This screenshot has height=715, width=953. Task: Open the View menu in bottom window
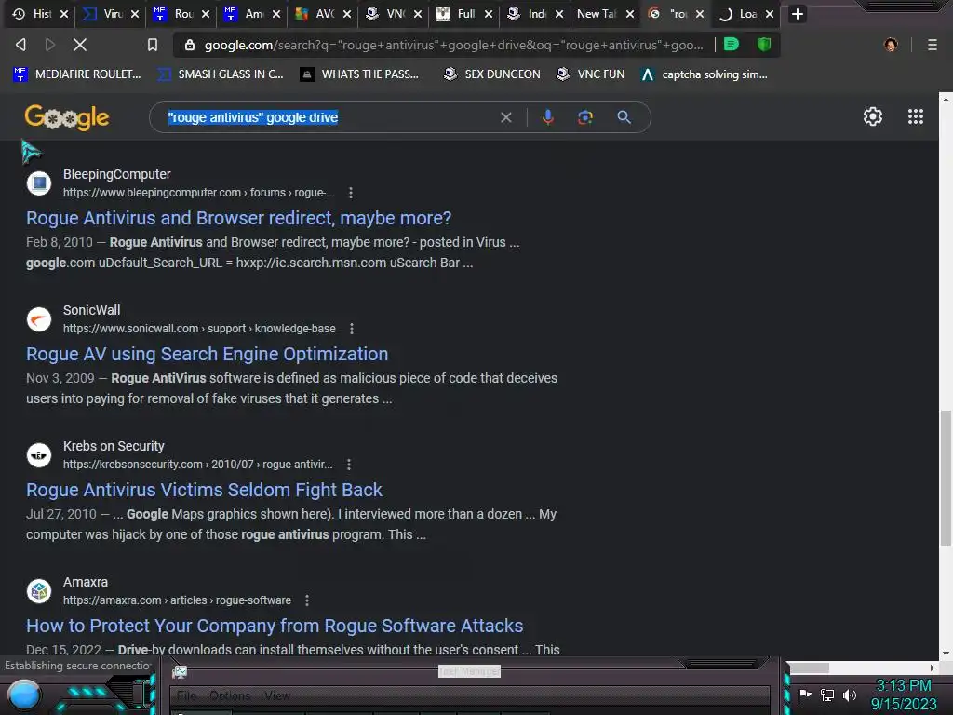pyautogui.click(x=277, y=695)
